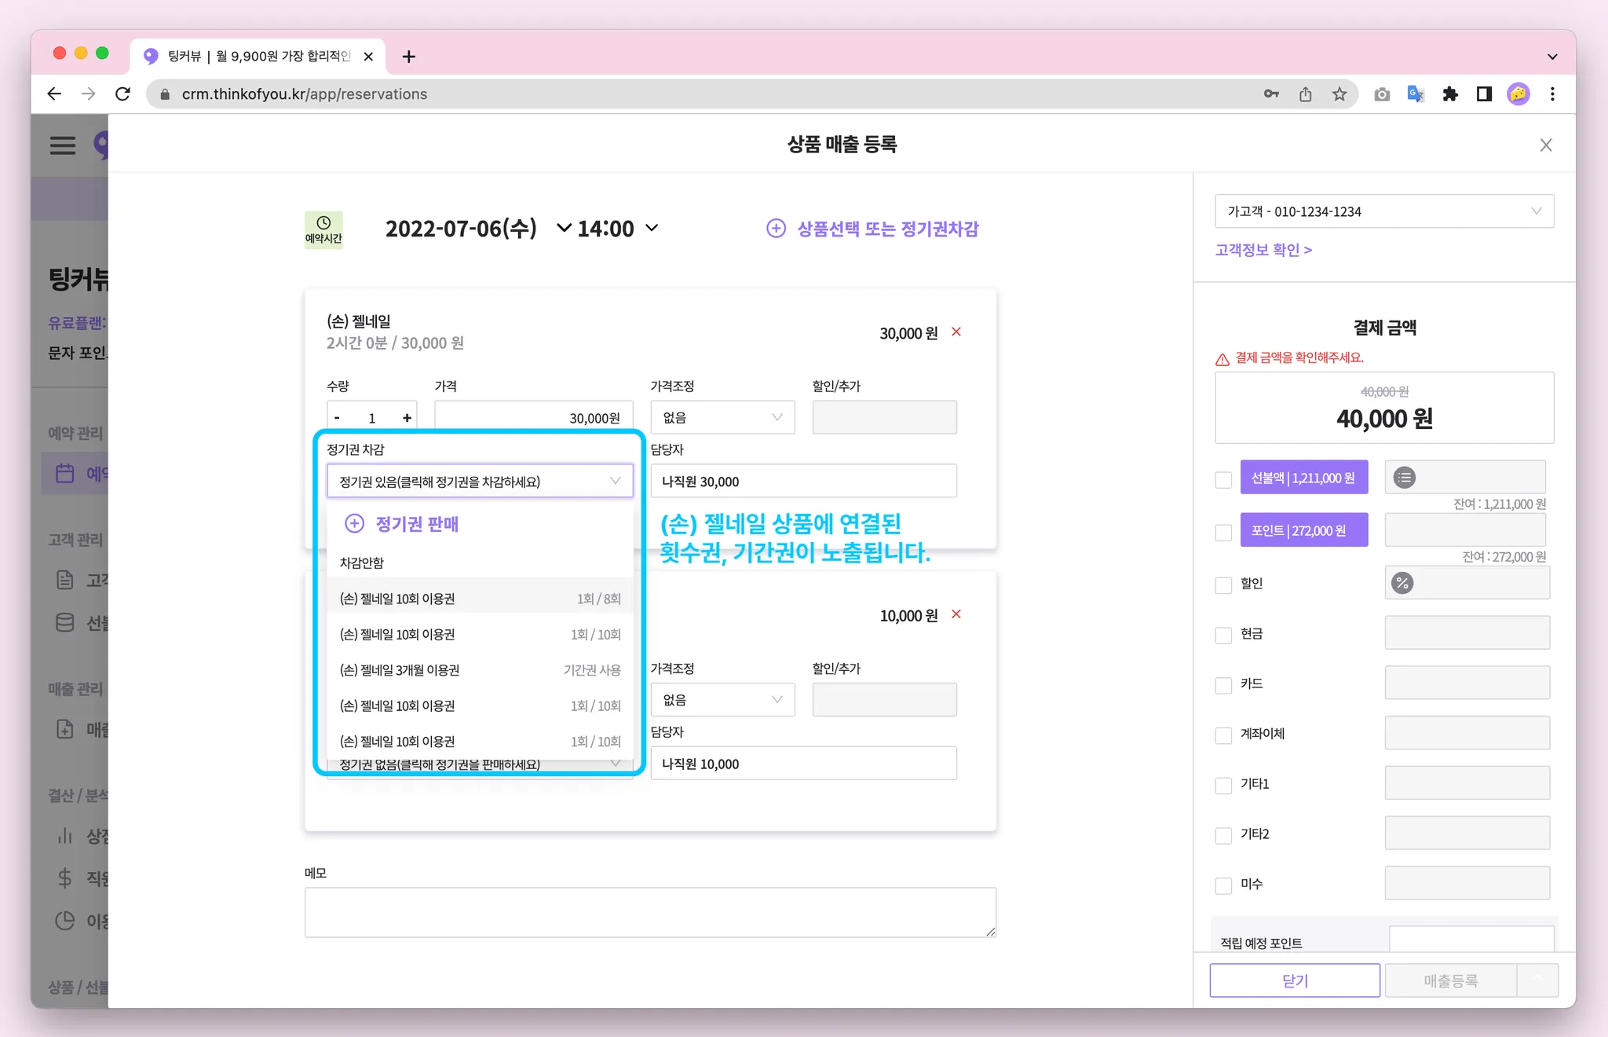Click the list icon beside 선불액 field
The image size is (1608, 1037).
1404,477
